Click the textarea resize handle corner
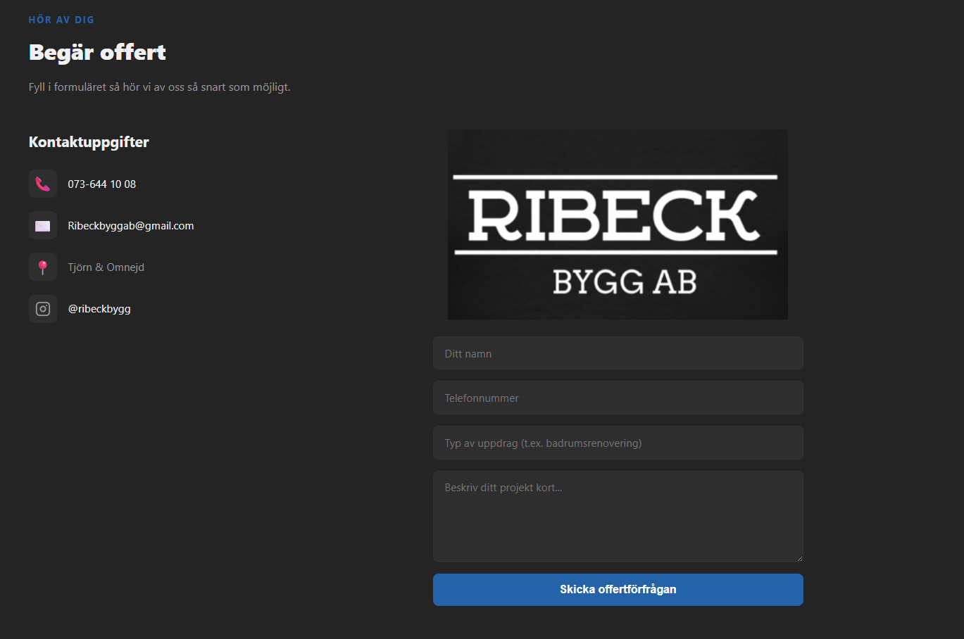 (x=799, y=558)
